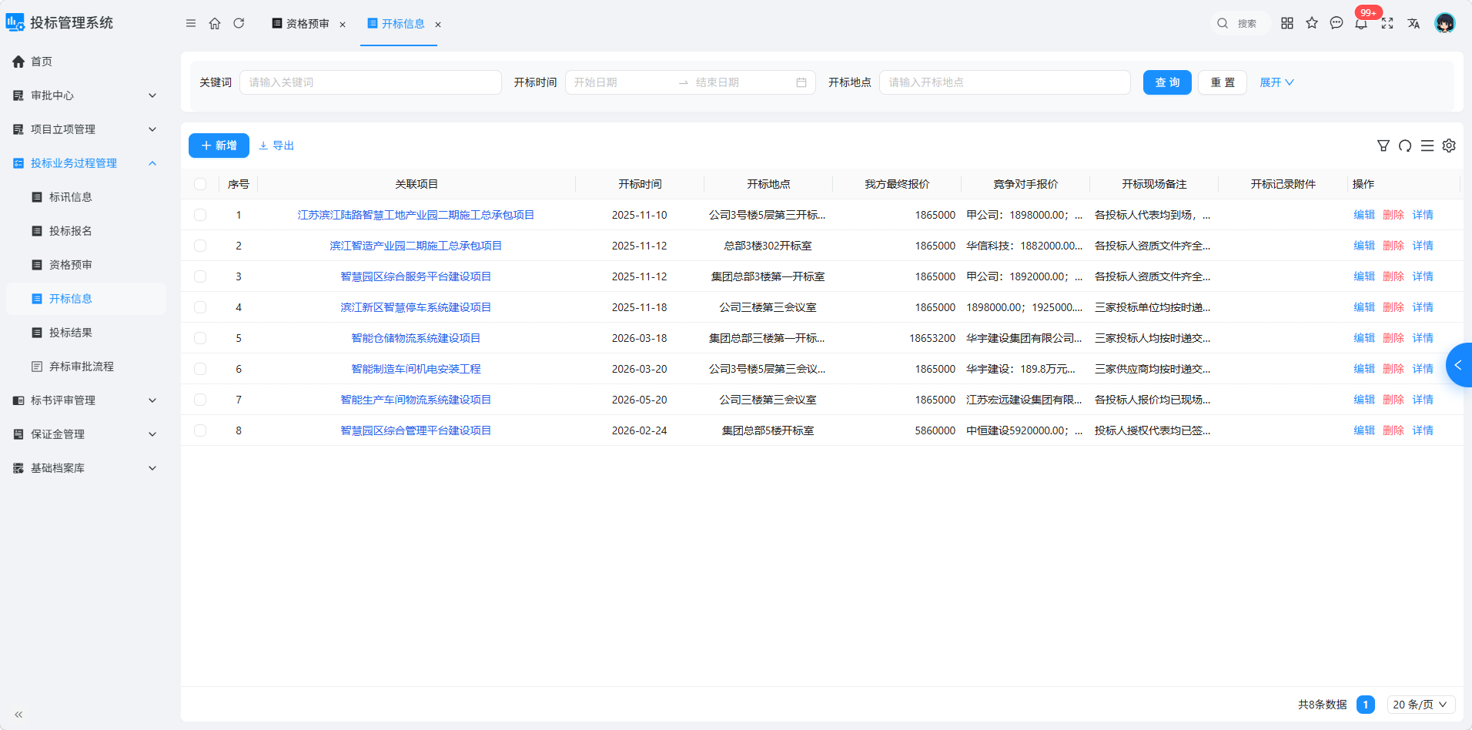This screenshot has height=730, width=1472.
Task: Select the checkbox for row 3
Action: [x=200, y=276]
